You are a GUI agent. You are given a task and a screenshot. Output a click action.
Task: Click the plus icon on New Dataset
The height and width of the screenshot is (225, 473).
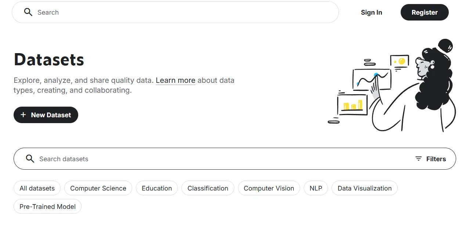point(23,115)
